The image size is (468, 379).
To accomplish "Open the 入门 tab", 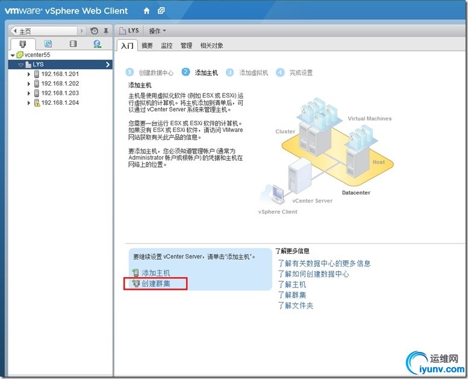I will coord(127,46).
